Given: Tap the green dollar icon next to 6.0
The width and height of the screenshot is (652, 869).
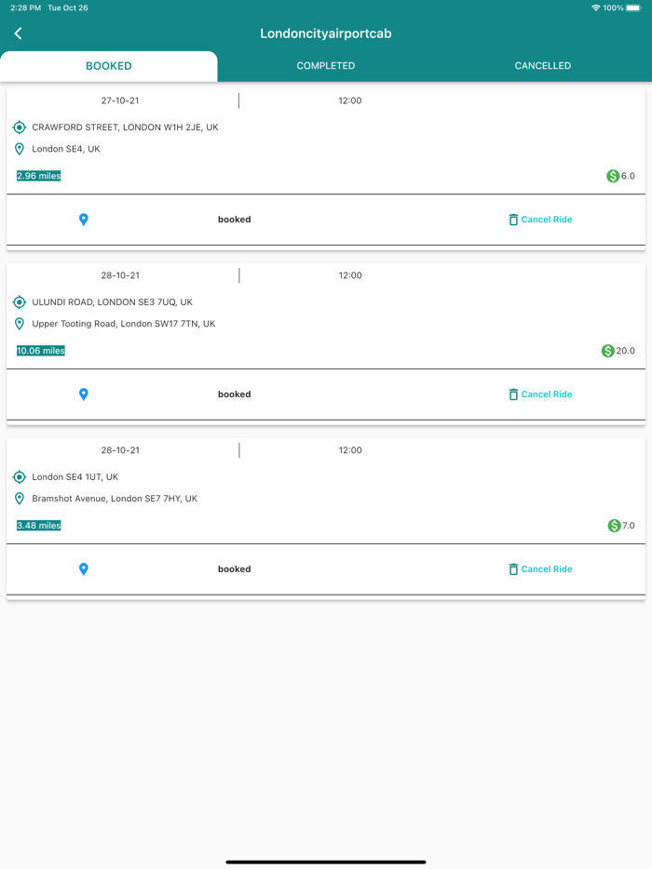Looking at the screenshot, I should [x=613, y=176].
